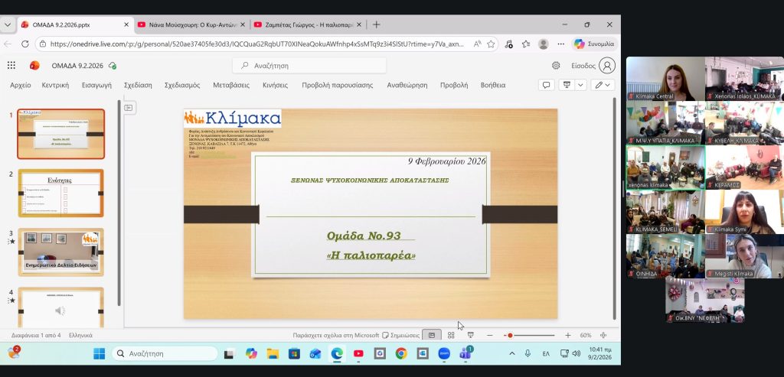Click the zoom slider handle

click(x=510, y=335)
